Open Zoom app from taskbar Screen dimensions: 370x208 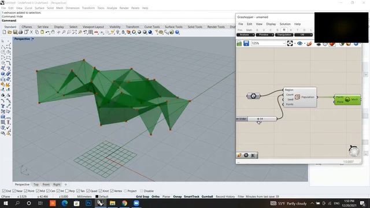click(136, 203)
